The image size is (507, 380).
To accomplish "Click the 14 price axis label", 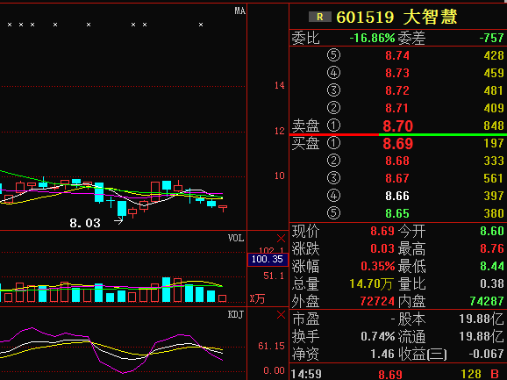I will coord(280,85).
